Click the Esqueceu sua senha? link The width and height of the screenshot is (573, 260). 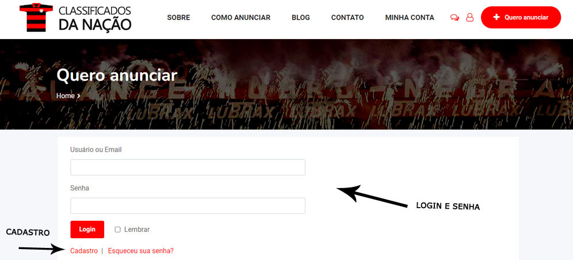coord(141,251)
